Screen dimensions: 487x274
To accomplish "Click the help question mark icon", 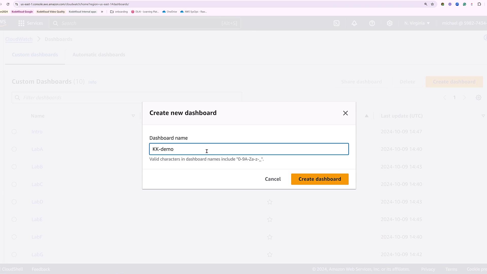I will [372, 23].
